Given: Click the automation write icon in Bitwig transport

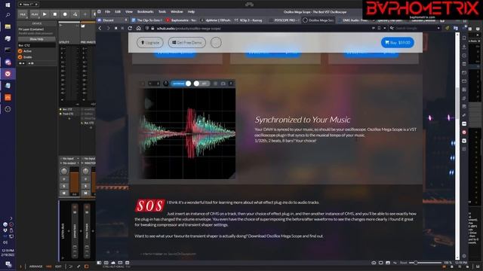Looking at the screenshot, I should 75,14.
